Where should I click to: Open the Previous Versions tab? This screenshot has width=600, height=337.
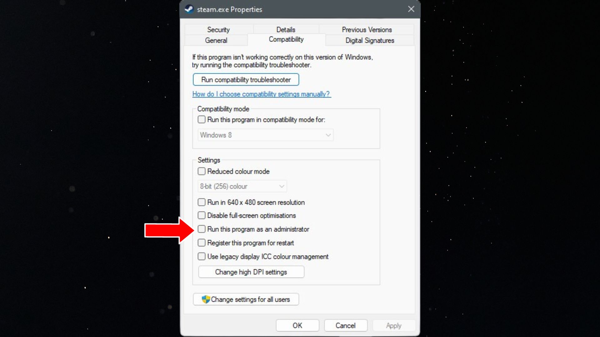pos(367,30)
